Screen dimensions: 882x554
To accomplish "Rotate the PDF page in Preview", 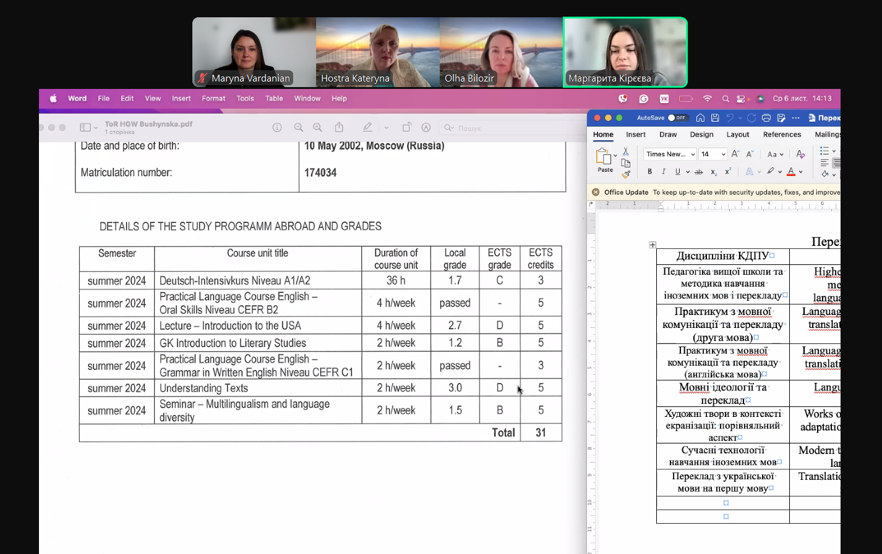I will click(x=406, y=127).
